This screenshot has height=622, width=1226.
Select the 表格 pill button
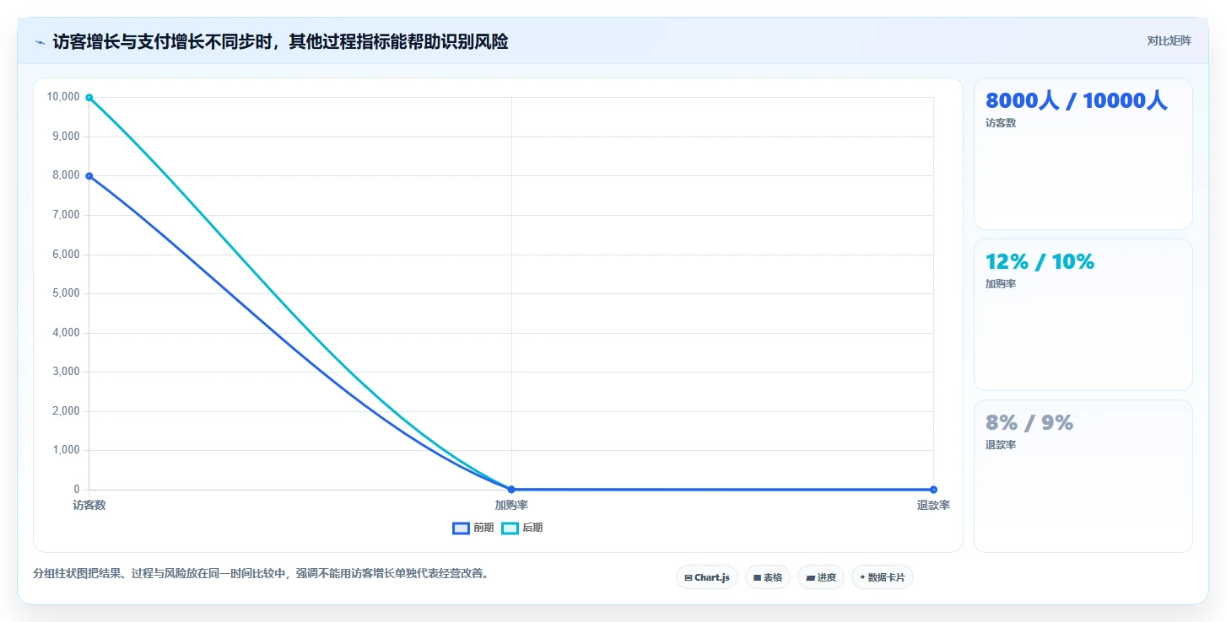768,577
